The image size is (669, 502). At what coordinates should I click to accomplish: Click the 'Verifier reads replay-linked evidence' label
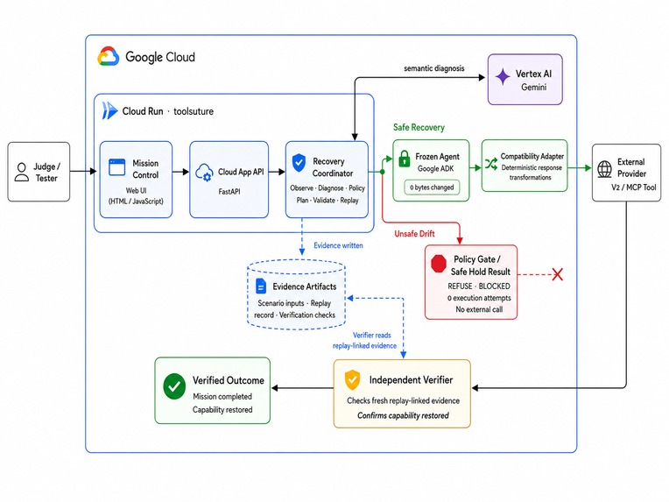point(365,341)
